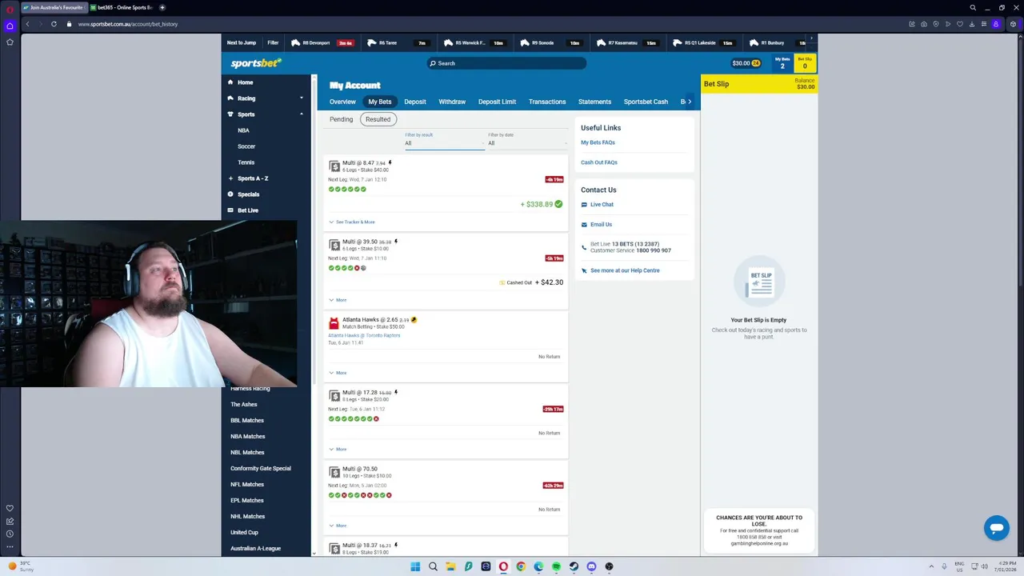Show more account tabs with right arrow

pyautogui.click(x=690, y=102)
